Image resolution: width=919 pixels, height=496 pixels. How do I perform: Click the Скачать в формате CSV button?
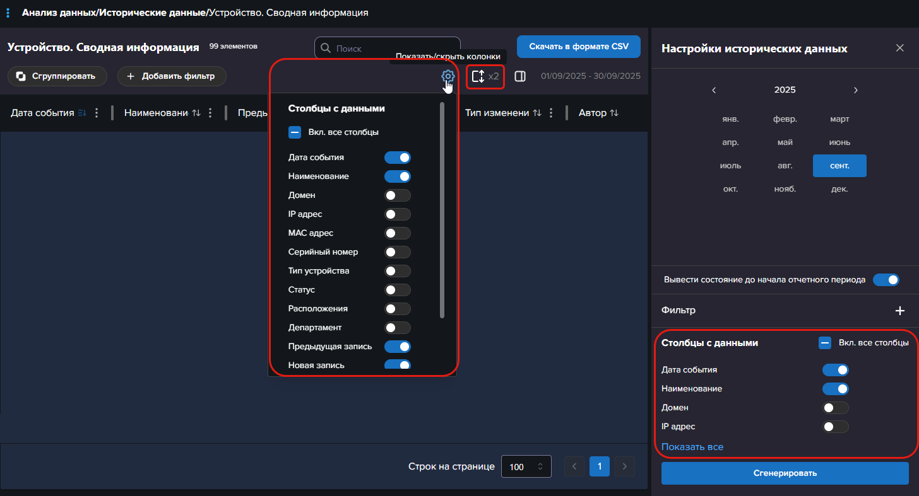(x=578, y=47)
